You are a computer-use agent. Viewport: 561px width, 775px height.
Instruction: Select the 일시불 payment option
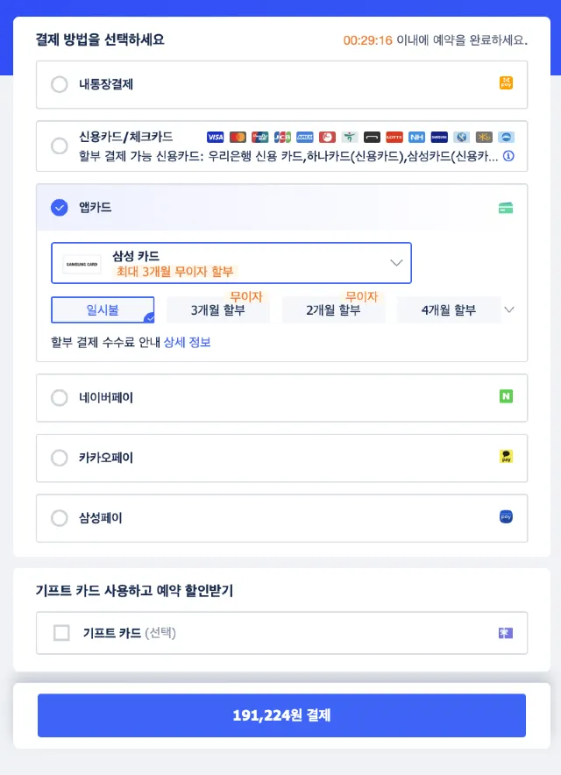pos(103,309)
